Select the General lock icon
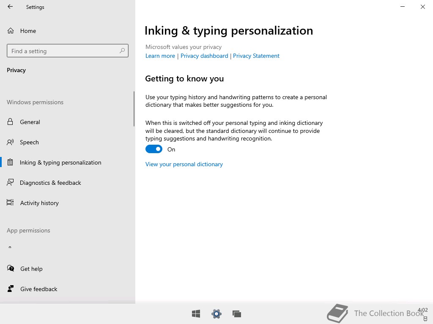The image size is (433, 324). click(x=10, y=122)
